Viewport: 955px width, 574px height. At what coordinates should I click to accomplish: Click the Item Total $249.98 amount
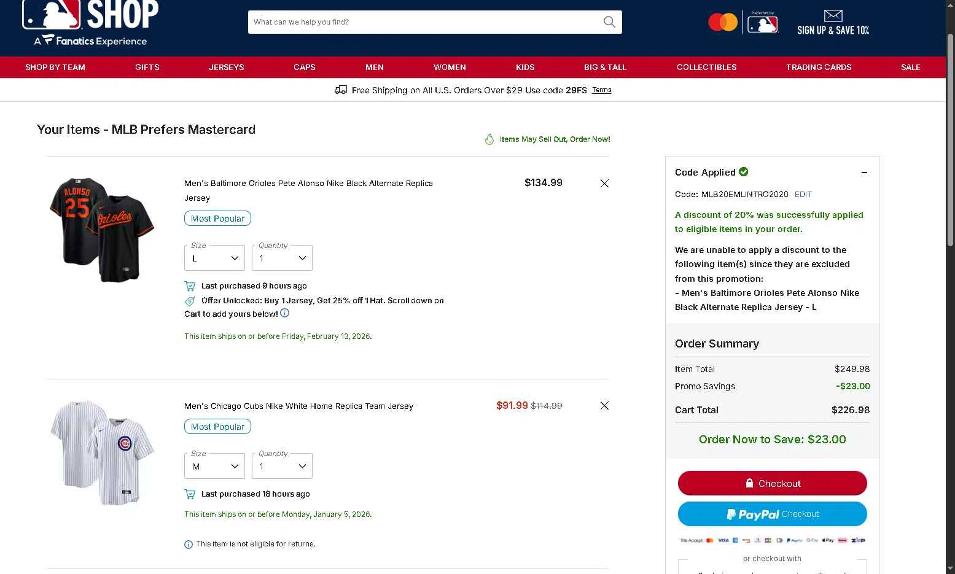click(x=852, y=369)
